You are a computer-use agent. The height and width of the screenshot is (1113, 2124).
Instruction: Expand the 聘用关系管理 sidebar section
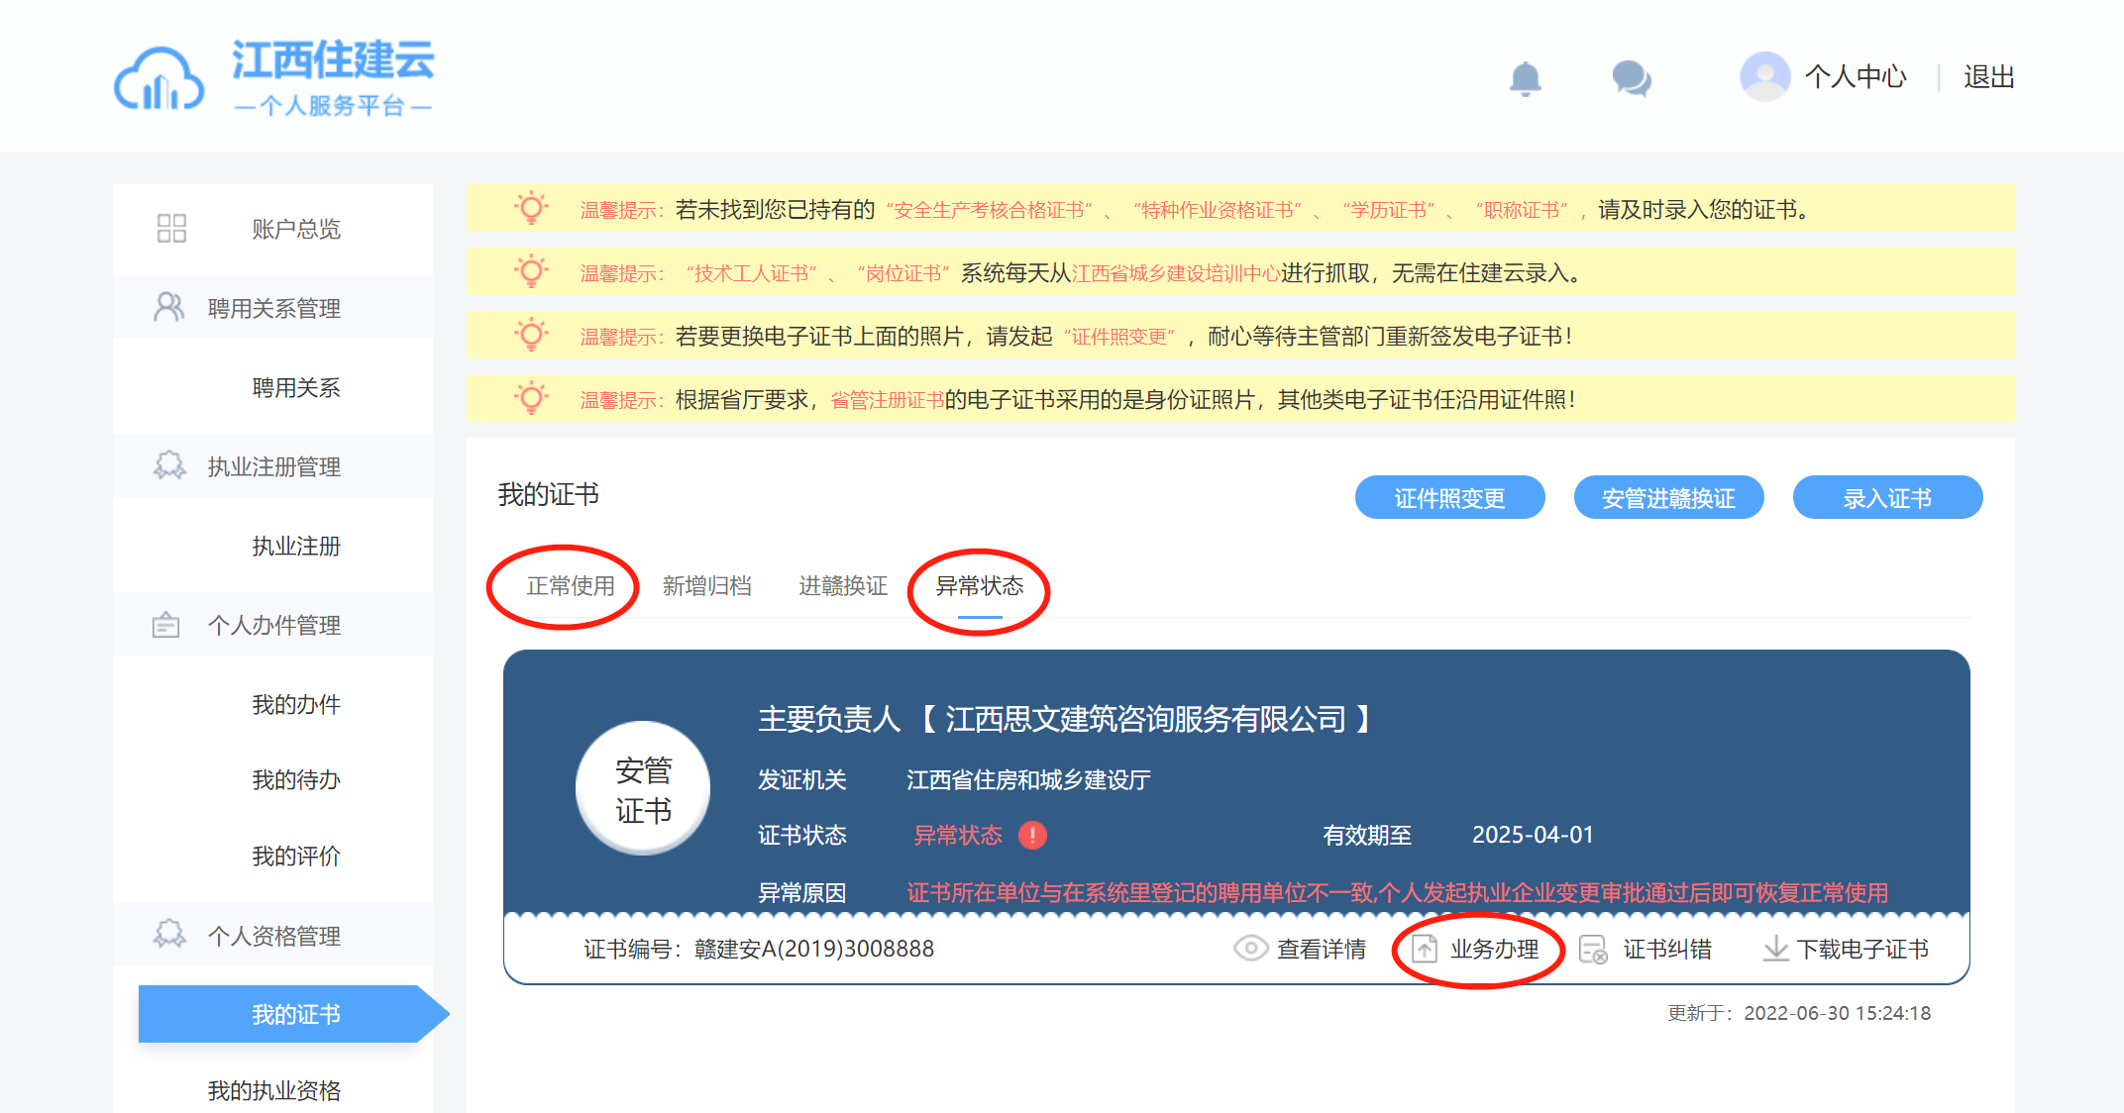(273, 308)
